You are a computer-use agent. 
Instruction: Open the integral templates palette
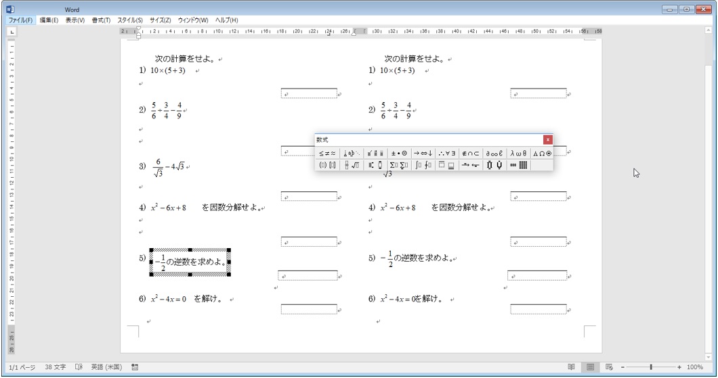[x=423, y=166]
